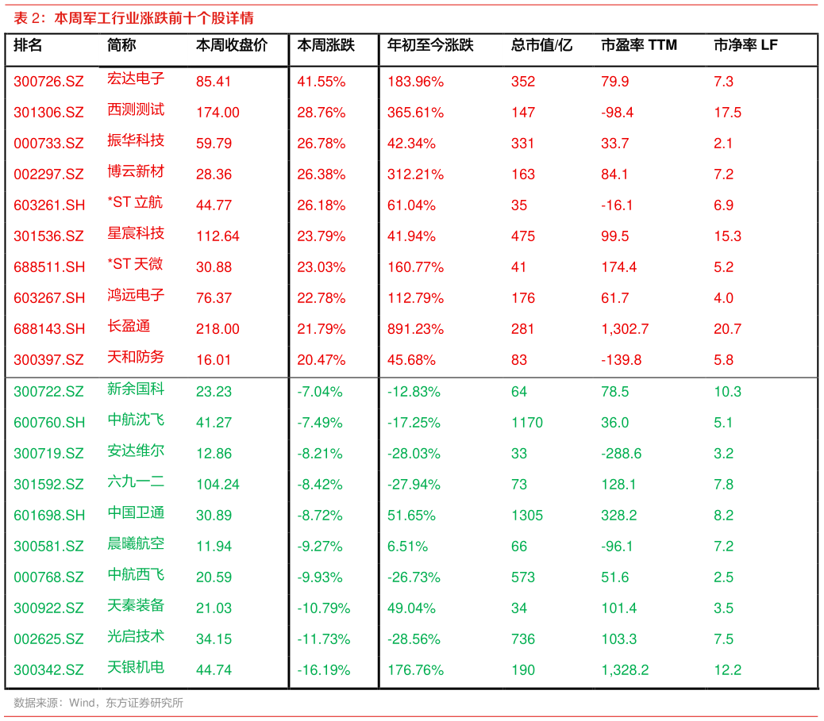Click the 长盈通 stock name

129,326
